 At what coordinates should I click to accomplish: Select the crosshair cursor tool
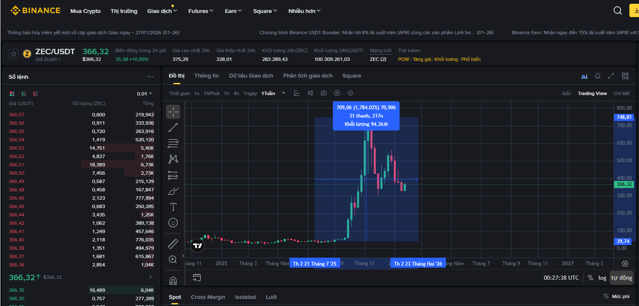pyautogui.click(x=173, y=111)
